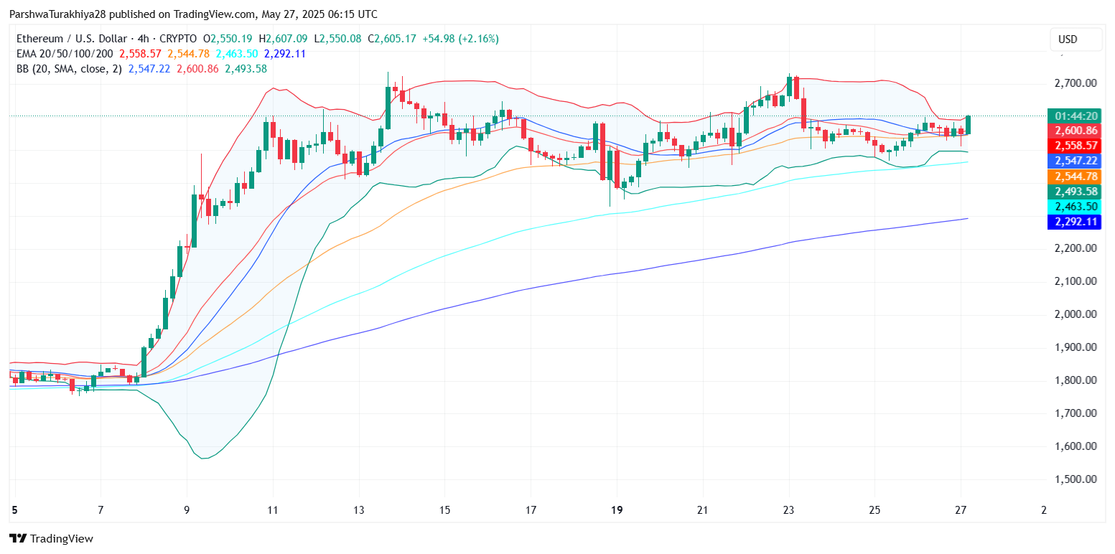Click the dark blue 2,292.11 price axis tag

tap(1074, 222)
